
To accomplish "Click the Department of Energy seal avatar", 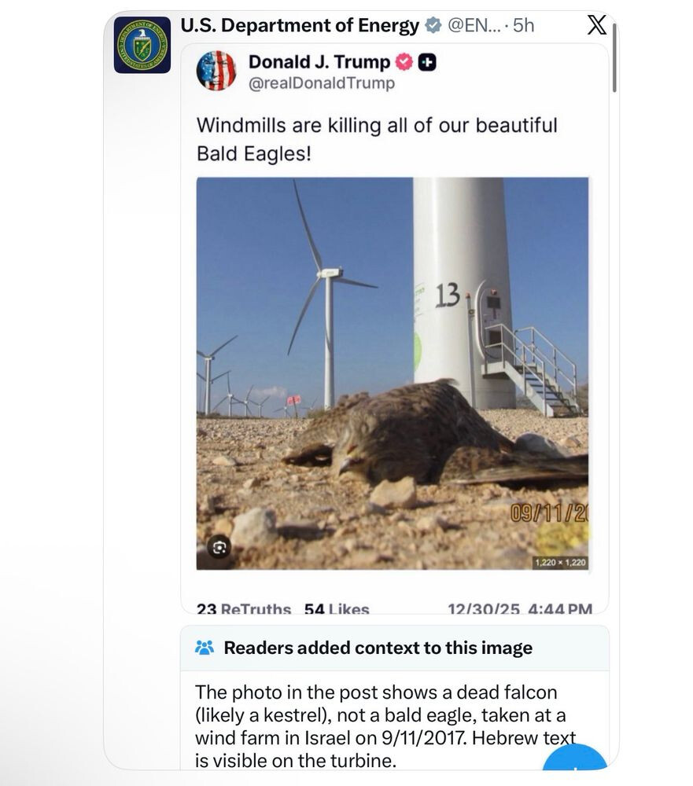I will pos(142,45).
